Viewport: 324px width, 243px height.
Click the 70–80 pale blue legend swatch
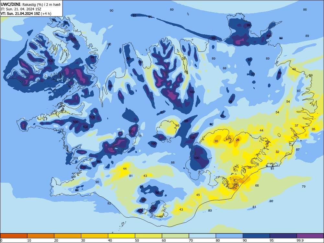tap(202, 236)
